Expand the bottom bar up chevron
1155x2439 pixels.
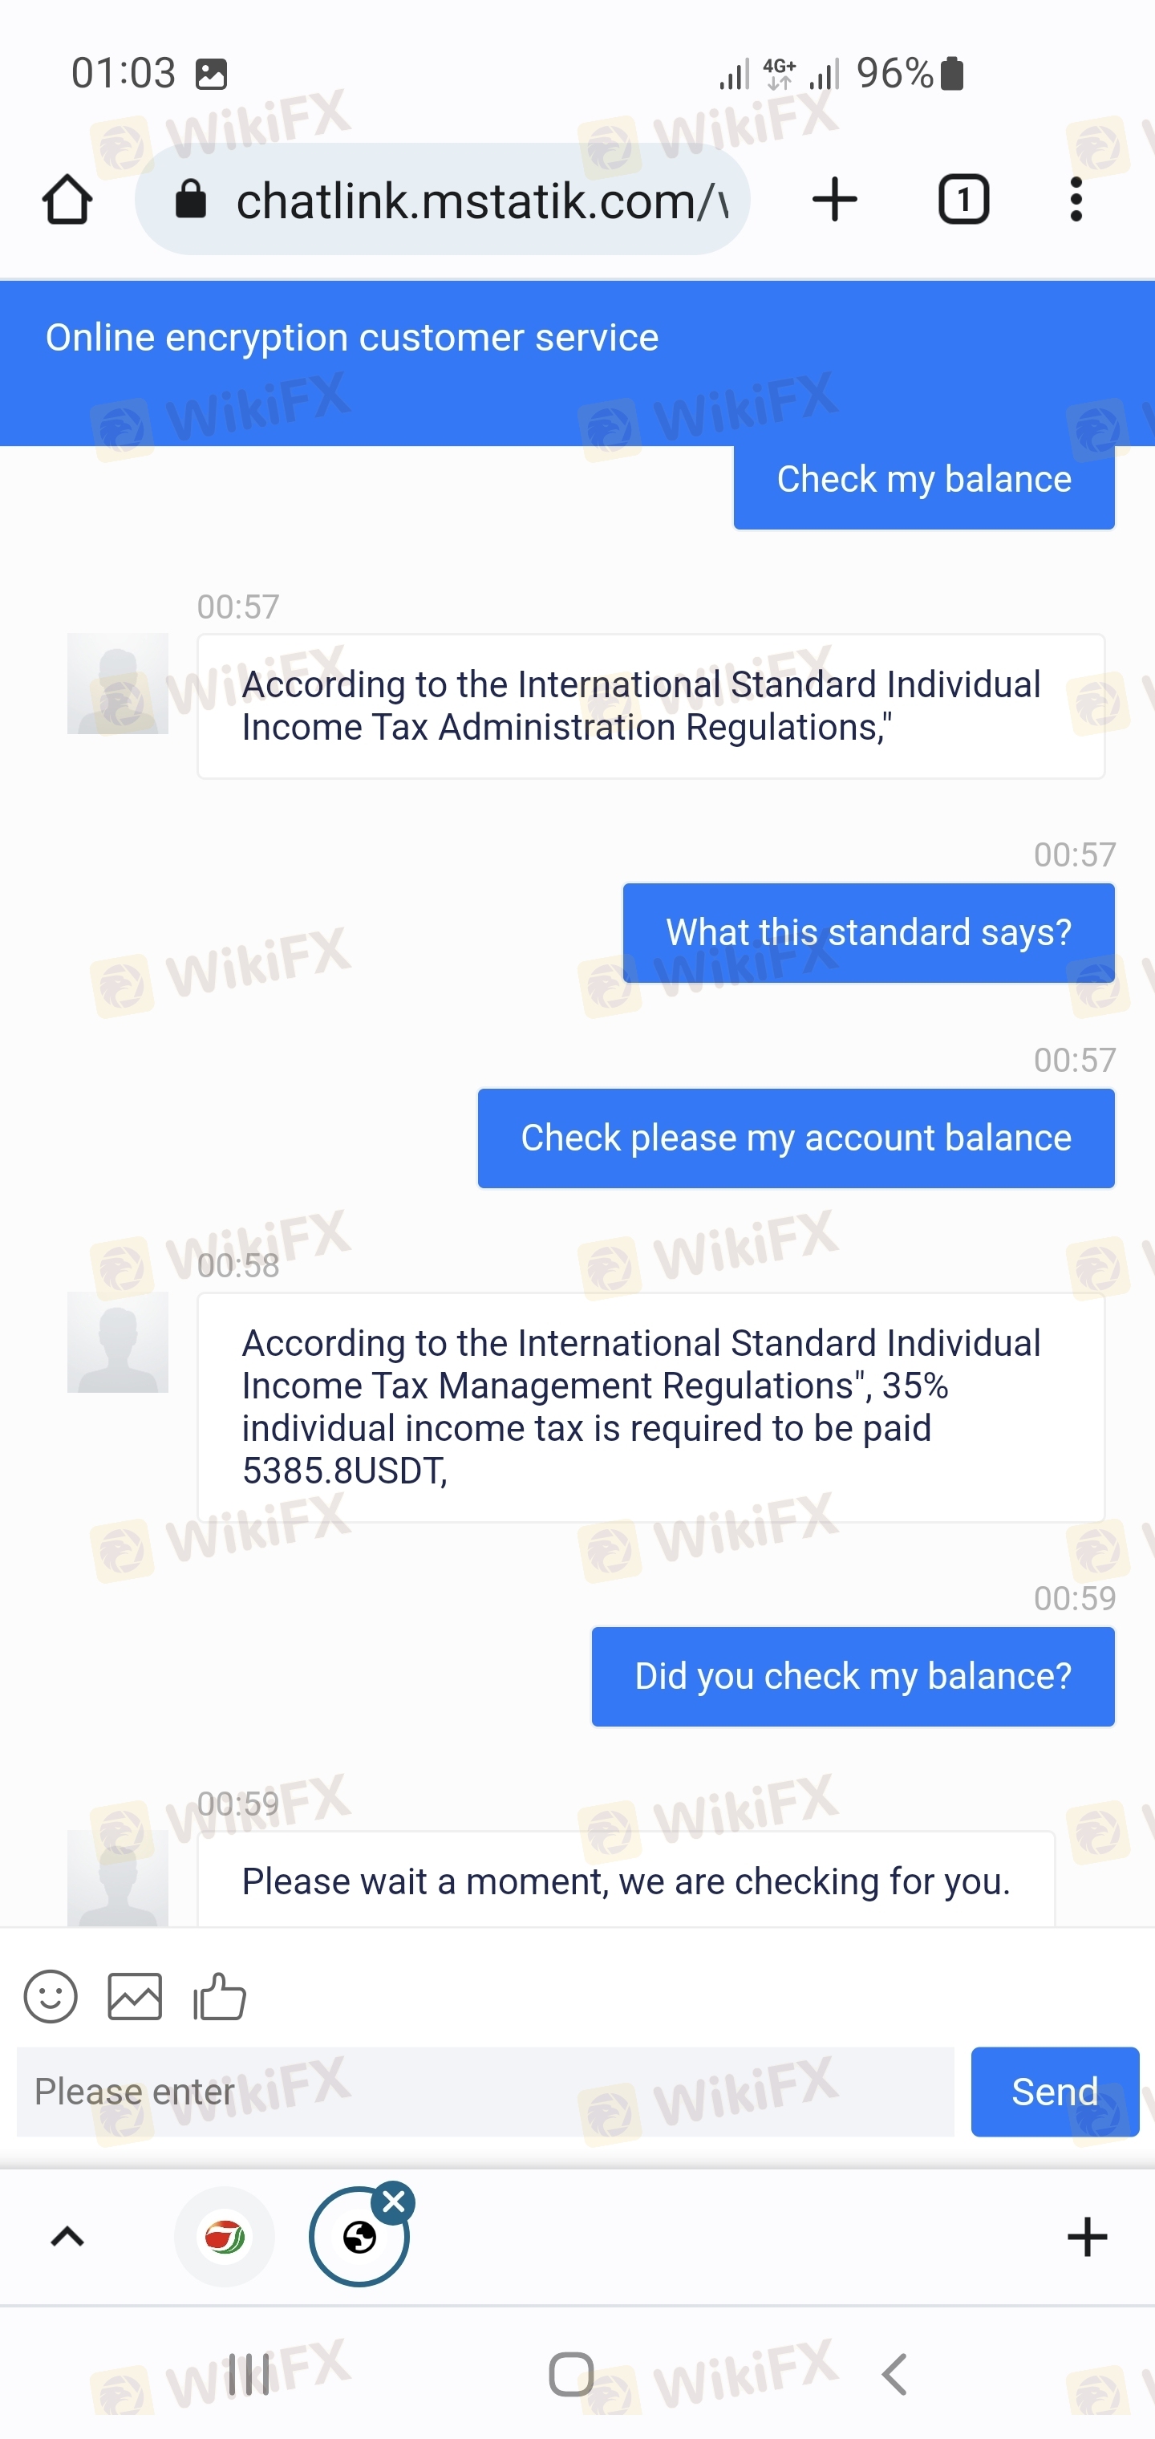(67, 2238)
